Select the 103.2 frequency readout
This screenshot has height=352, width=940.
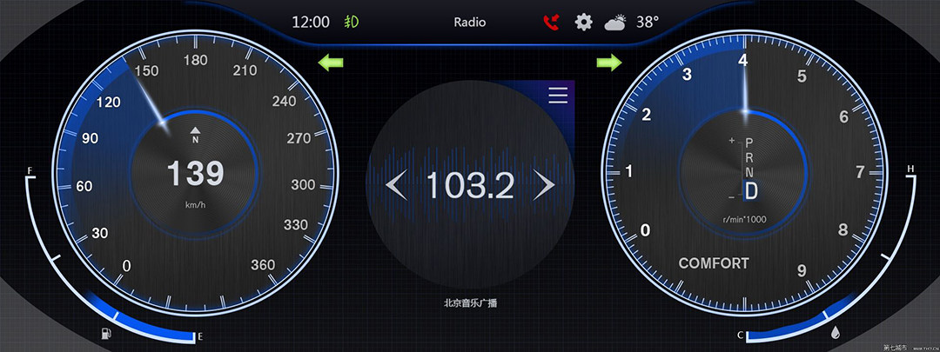tap(470, 186)
